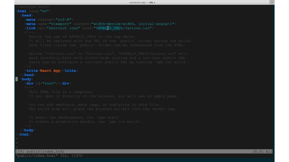
Task: Click the opening 'body' tag
Action: tap(27, 79)
